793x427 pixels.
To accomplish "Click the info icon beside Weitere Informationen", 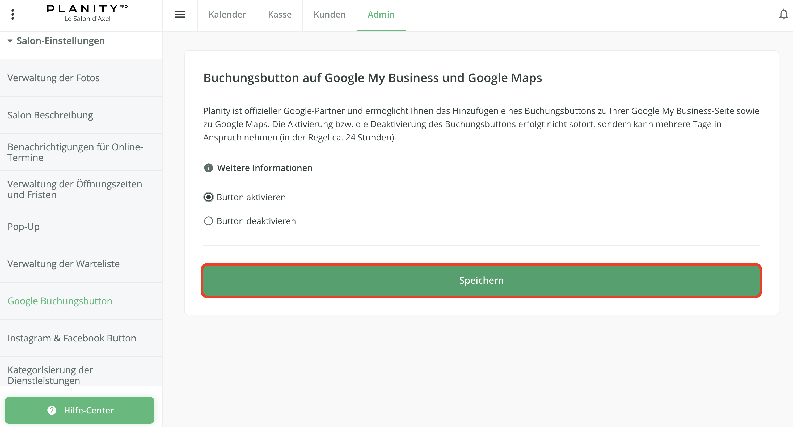I will 208,168.
